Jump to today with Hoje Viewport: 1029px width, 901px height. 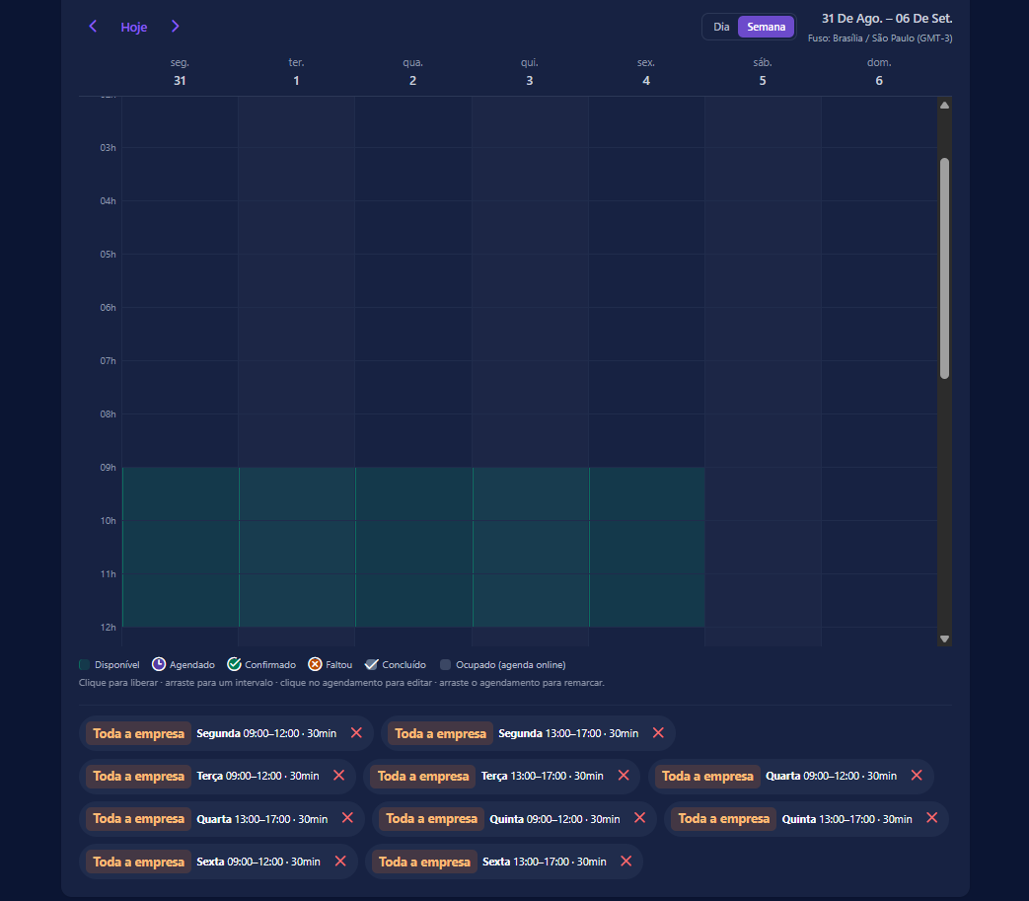click(x=134, y=27)
